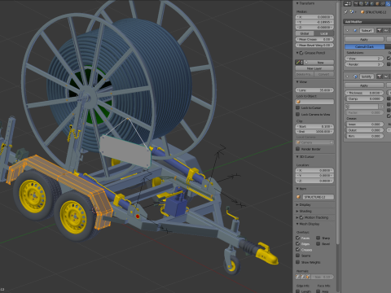Switch to the Render Layers properties tab icon
This screenshot has width=391, height=293.
click(361, 4)
